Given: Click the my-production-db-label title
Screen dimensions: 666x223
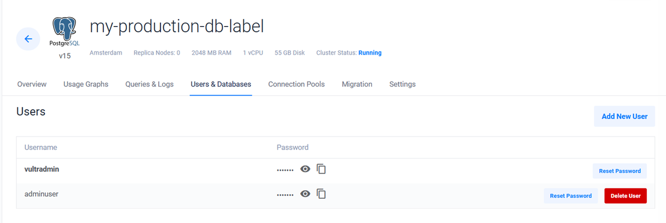Looking at the screenshot, I should pyautogui.click(x=176, y=27).
